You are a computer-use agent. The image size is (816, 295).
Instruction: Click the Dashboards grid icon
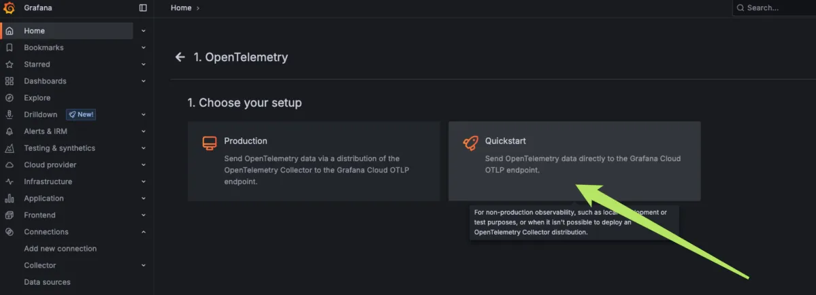pyautogui.click(x=10, y=81)
